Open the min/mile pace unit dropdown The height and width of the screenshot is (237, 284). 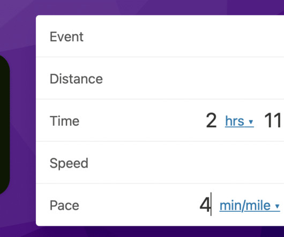point(250,205)
